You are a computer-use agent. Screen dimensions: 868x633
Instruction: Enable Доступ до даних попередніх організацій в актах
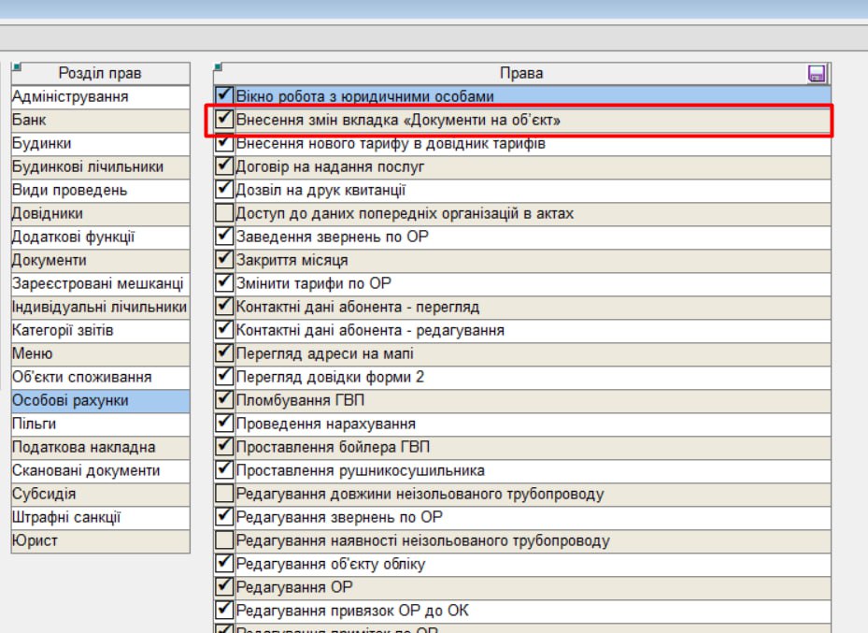pos(224,213)
